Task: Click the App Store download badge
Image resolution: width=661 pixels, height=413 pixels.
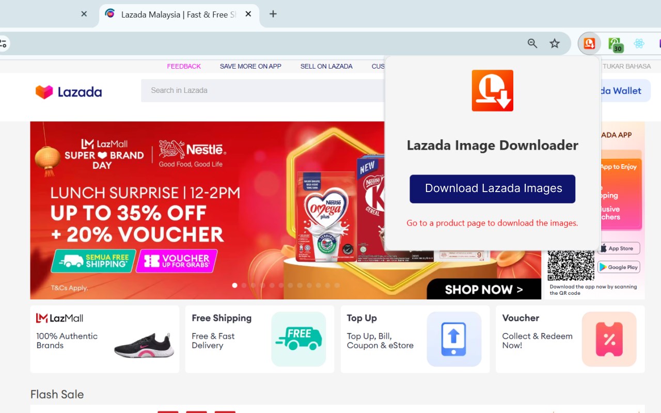Action: [619, 248]
